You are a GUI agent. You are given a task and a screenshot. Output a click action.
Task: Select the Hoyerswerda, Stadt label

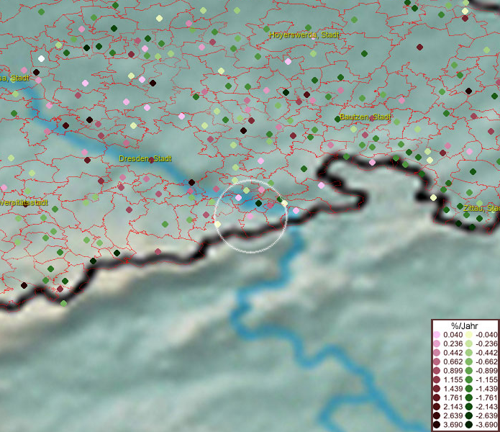[x=304, y=35]
